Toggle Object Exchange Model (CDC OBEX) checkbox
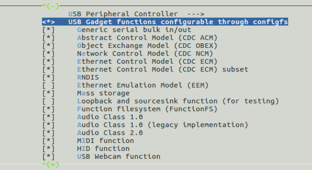 coord(48,46)
